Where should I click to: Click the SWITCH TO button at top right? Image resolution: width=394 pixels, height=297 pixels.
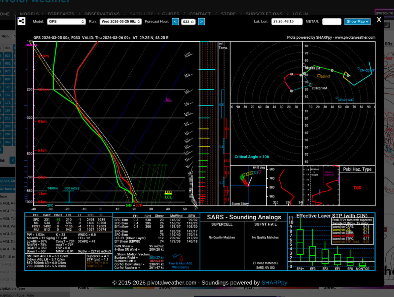[384, 13]
